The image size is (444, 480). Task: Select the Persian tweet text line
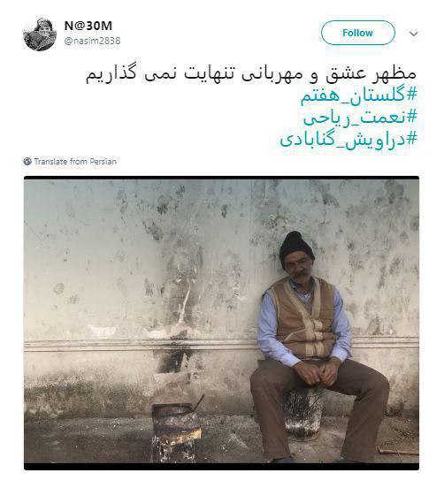click(251, 73)
